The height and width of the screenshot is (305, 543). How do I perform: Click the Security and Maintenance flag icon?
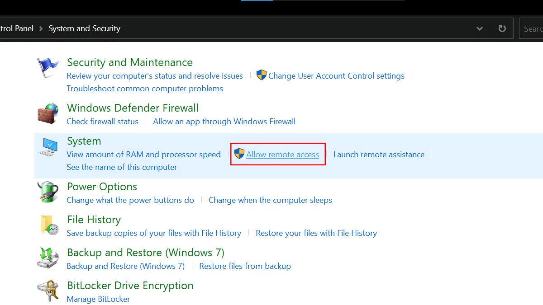click(x=48, y=68)
